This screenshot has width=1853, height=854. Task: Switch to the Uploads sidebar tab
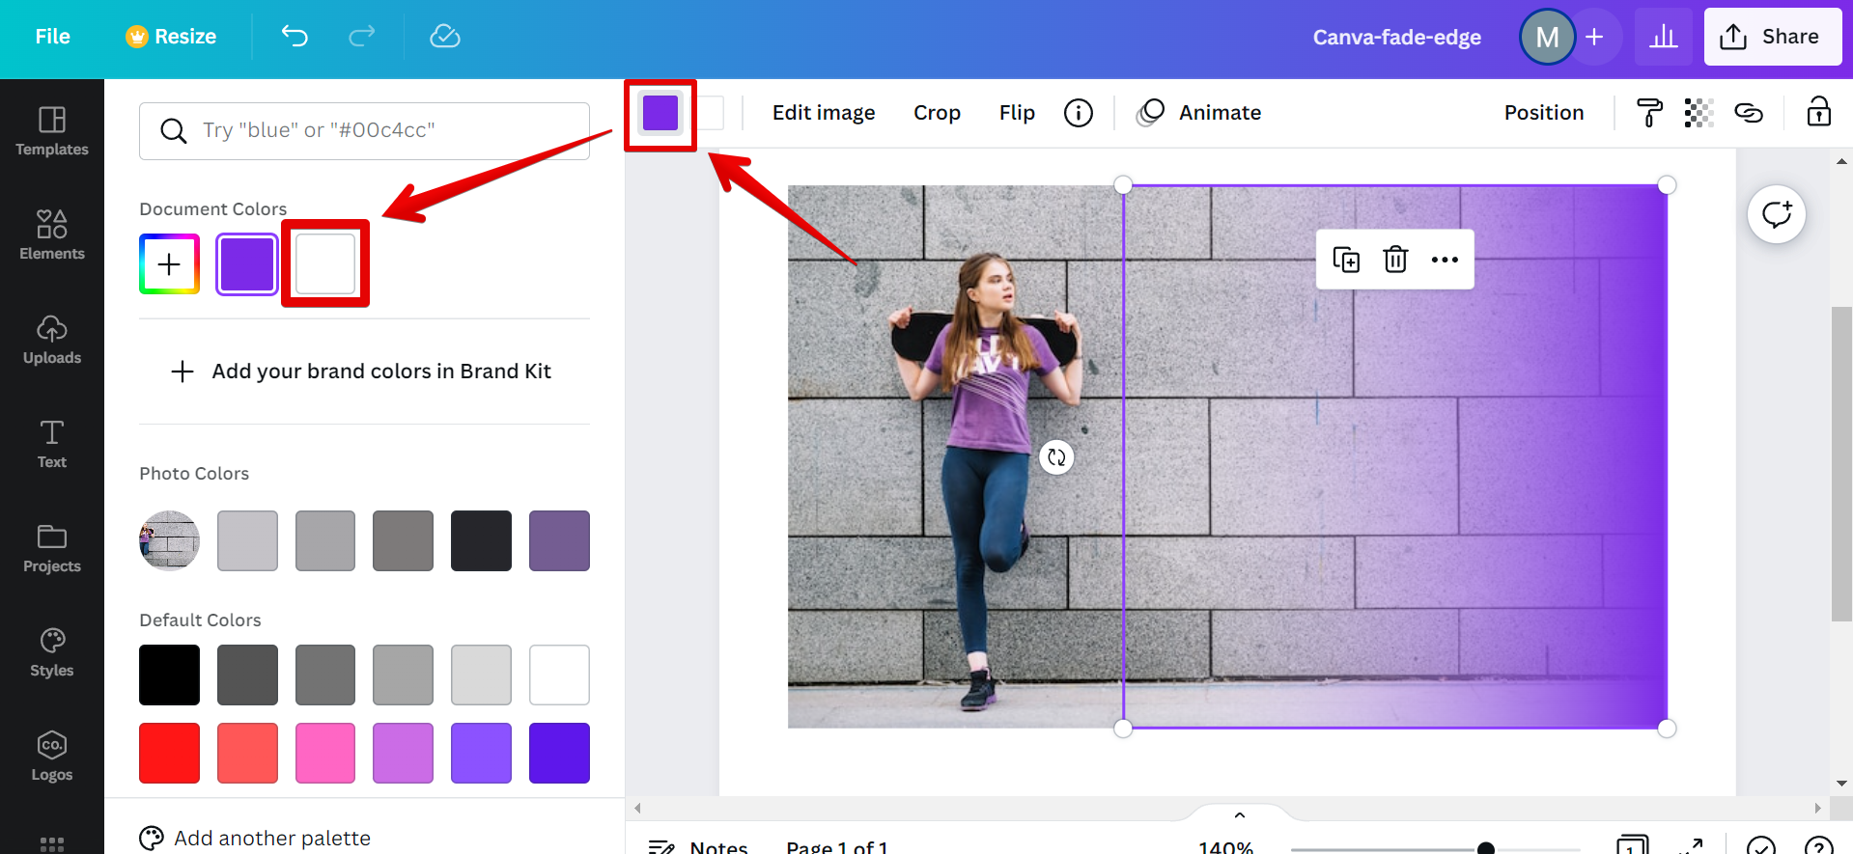52,339
